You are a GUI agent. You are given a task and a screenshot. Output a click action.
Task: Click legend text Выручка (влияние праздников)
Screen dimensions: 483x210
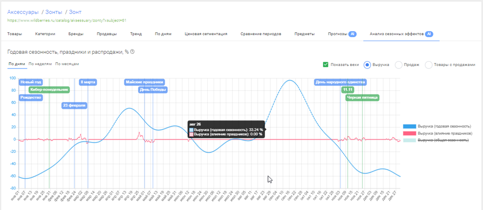click(445, 133)
